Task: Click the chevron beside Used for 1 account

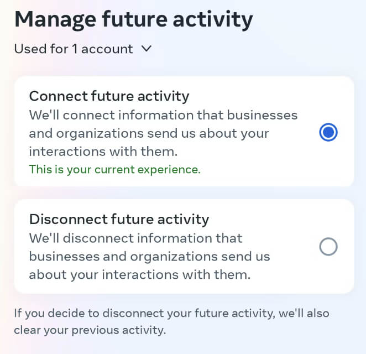Action: click(147, 49)
